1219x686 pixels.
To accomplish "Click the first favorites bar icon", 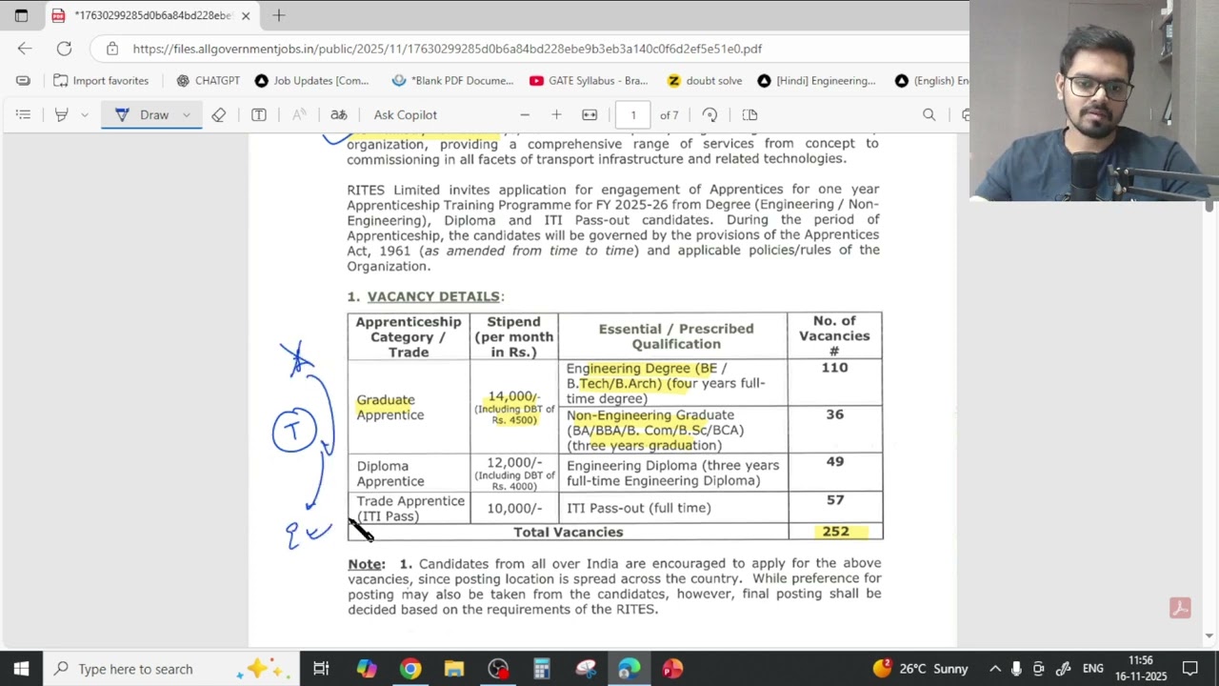I will coord(23,81).
